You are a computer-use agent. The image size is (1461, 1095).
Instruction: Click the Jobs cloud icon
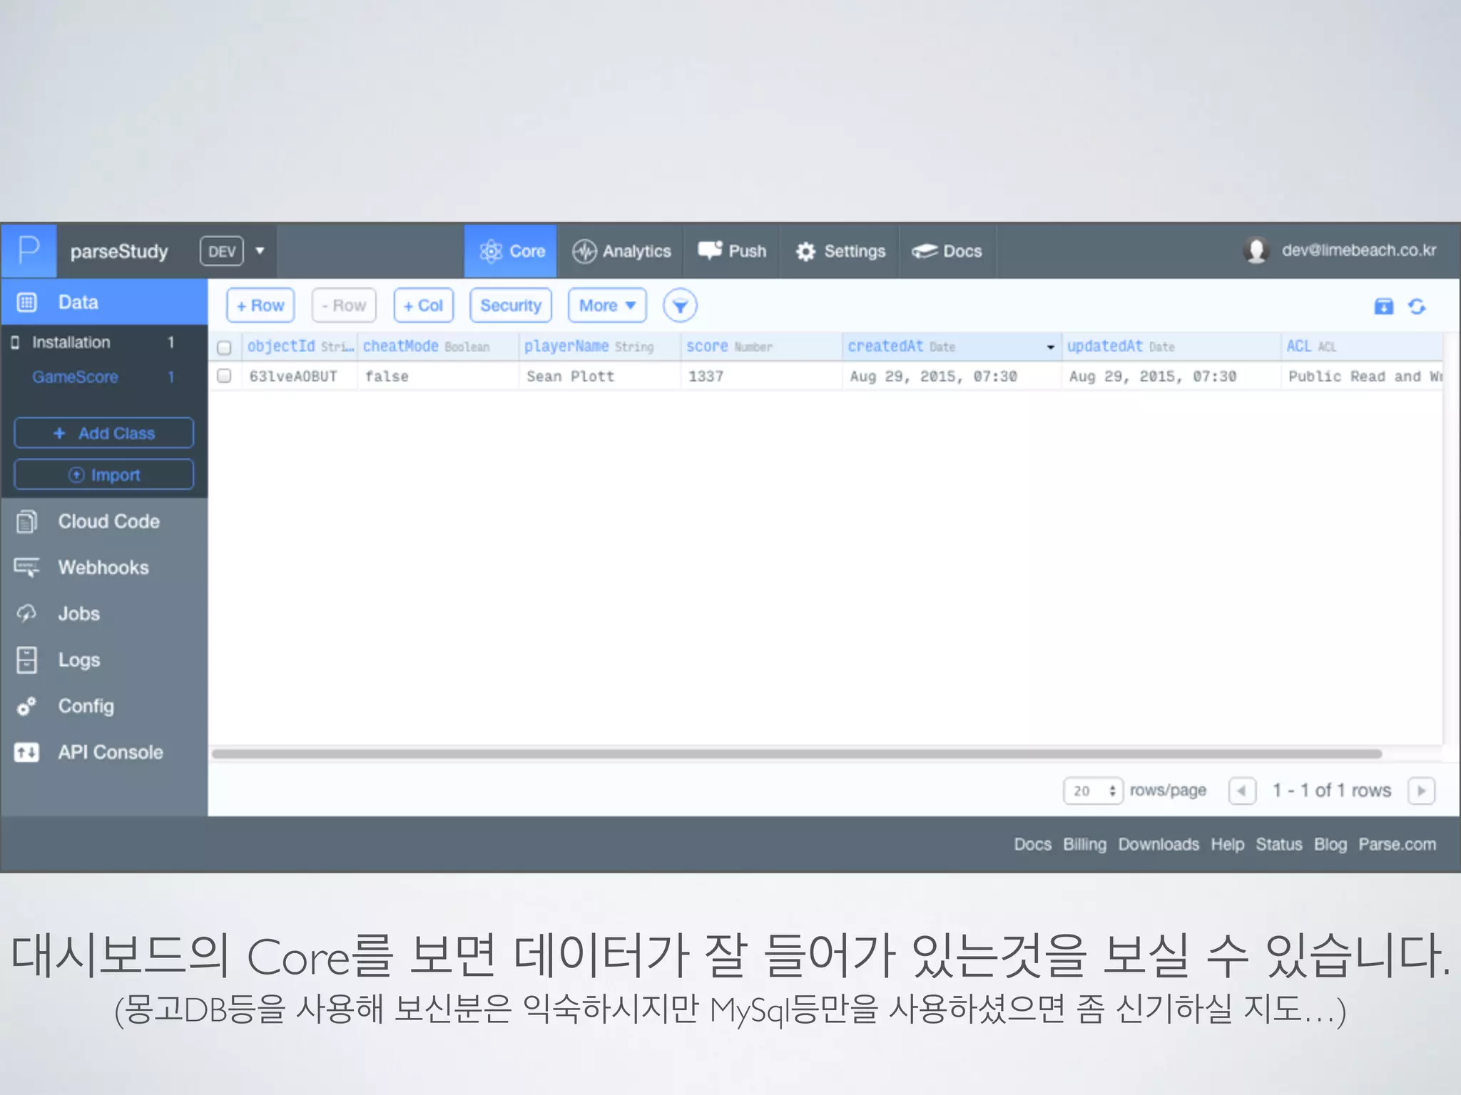pyautogui.click(x=26, y=613)
